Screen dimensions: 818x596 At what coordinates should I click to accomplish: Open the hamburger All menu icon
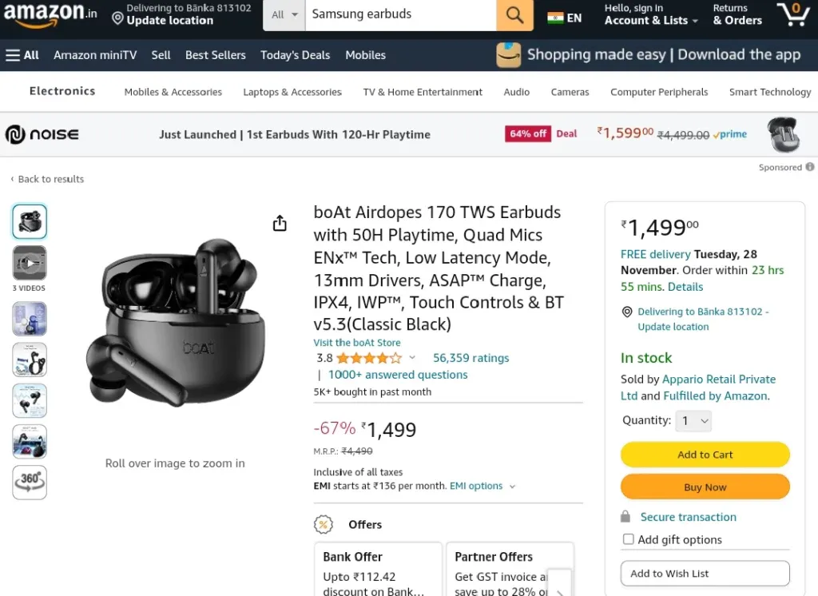[x=13, y=55]
